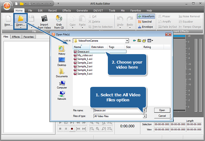Screen dimensions: 205x141
Task: Apply the Noise Removal effect
Action: (189, 16)
